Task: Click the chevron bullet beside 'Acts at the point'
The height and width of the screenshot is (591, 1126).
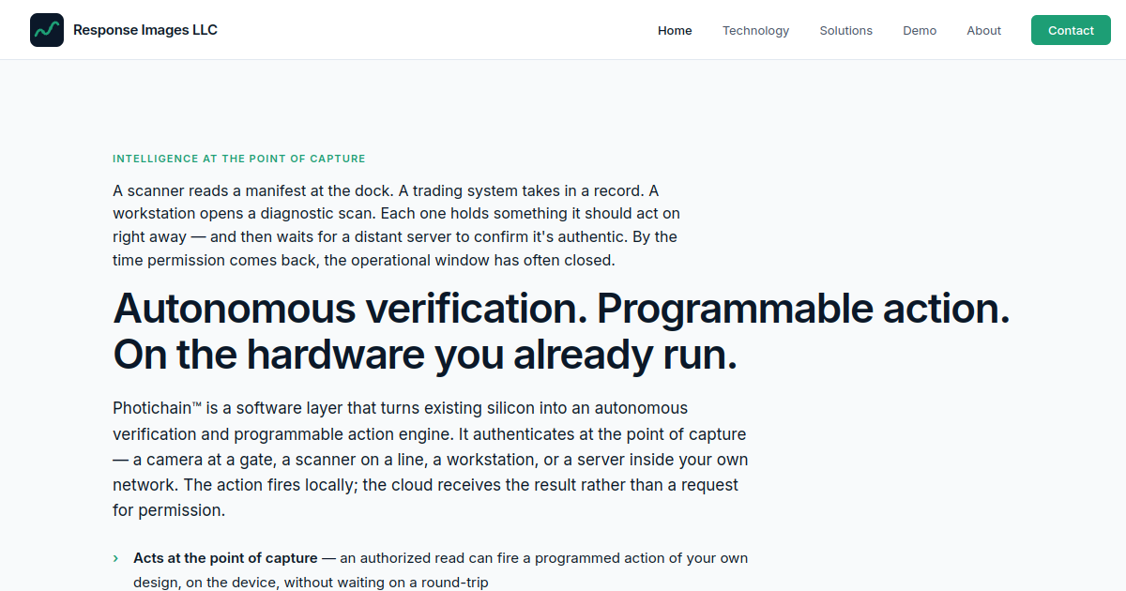Action: (115, 558)
